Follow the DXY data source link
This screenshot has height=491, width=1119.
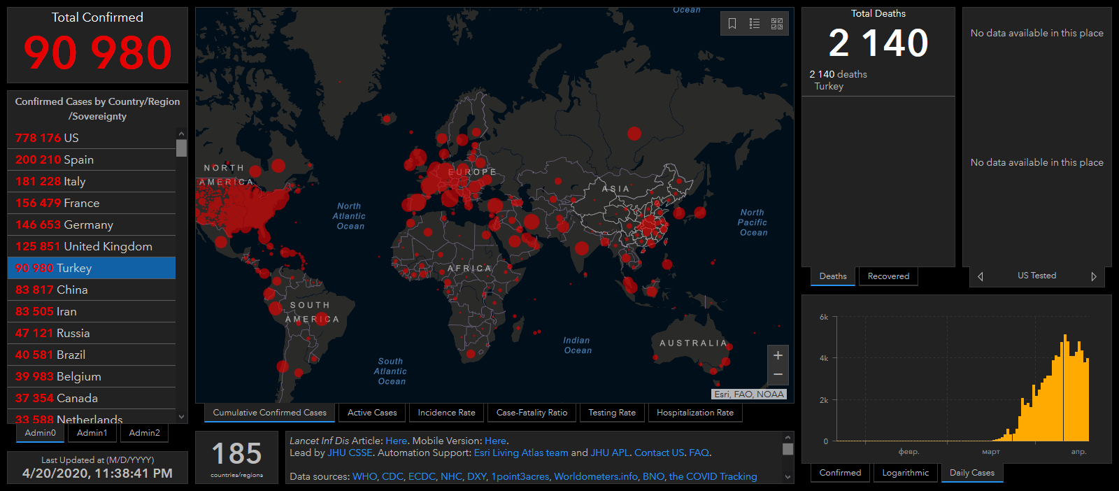pyautogui.click(x=476, y=476)
